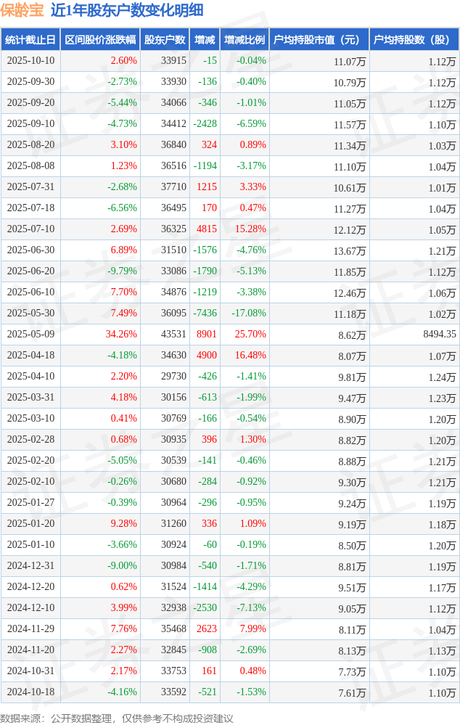The image size is (460, 725).
Task: Select the 8494.35 shares-per-holder cell
Action: (x=440, y=335)
